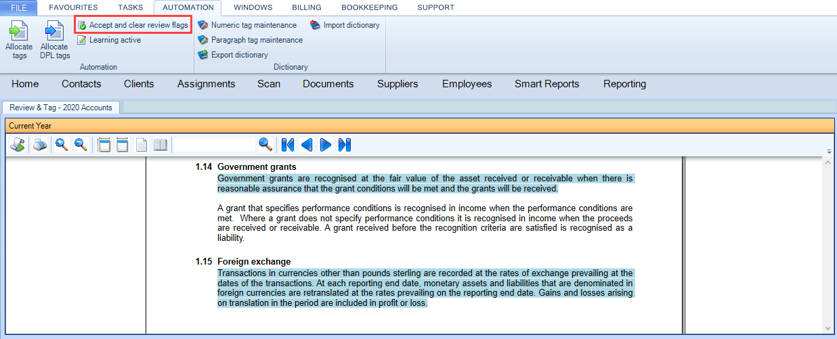Click the print icon in viewer toolbar
Screen dimensions: 837x339
(x=40, y=144)
